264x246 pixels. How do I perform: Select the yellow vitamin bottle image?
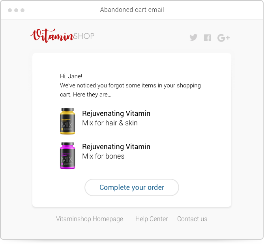67,121
